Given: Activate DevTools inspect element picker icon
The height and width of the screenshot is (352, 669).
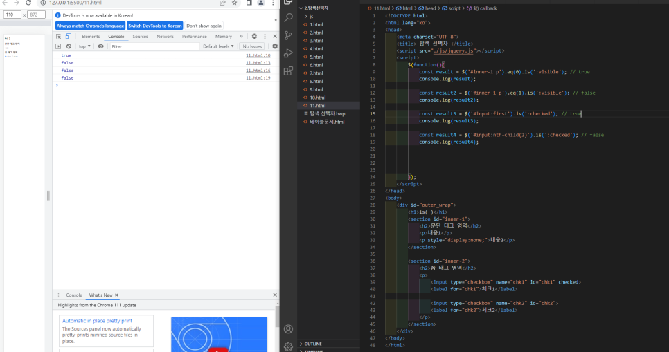Looking at the screenshot, I should click(x=59, y=37).
